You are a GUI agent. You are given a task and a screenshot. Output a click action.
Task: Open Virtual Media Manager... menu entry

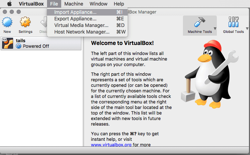87,25
